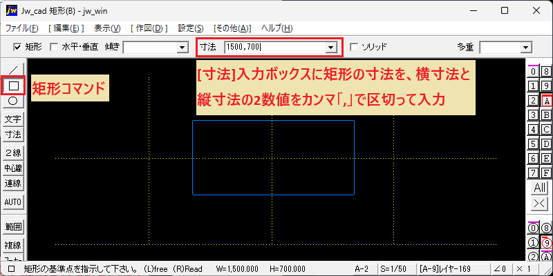Open the ファイル(F) menu
This screenshot has height=276, width=553.
click(22, 28)
